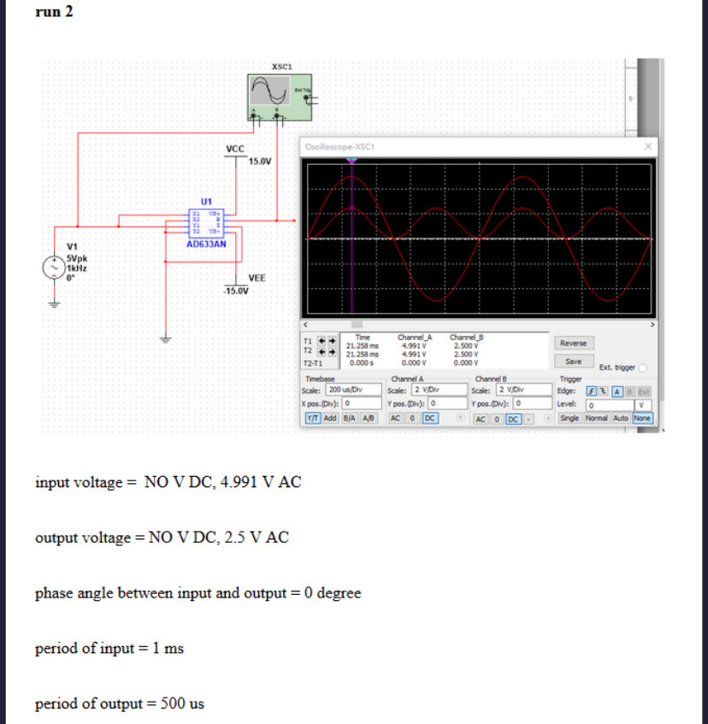Enable the Ext. trigger option
Screen dimensions: 708x724
click(642, 367)
